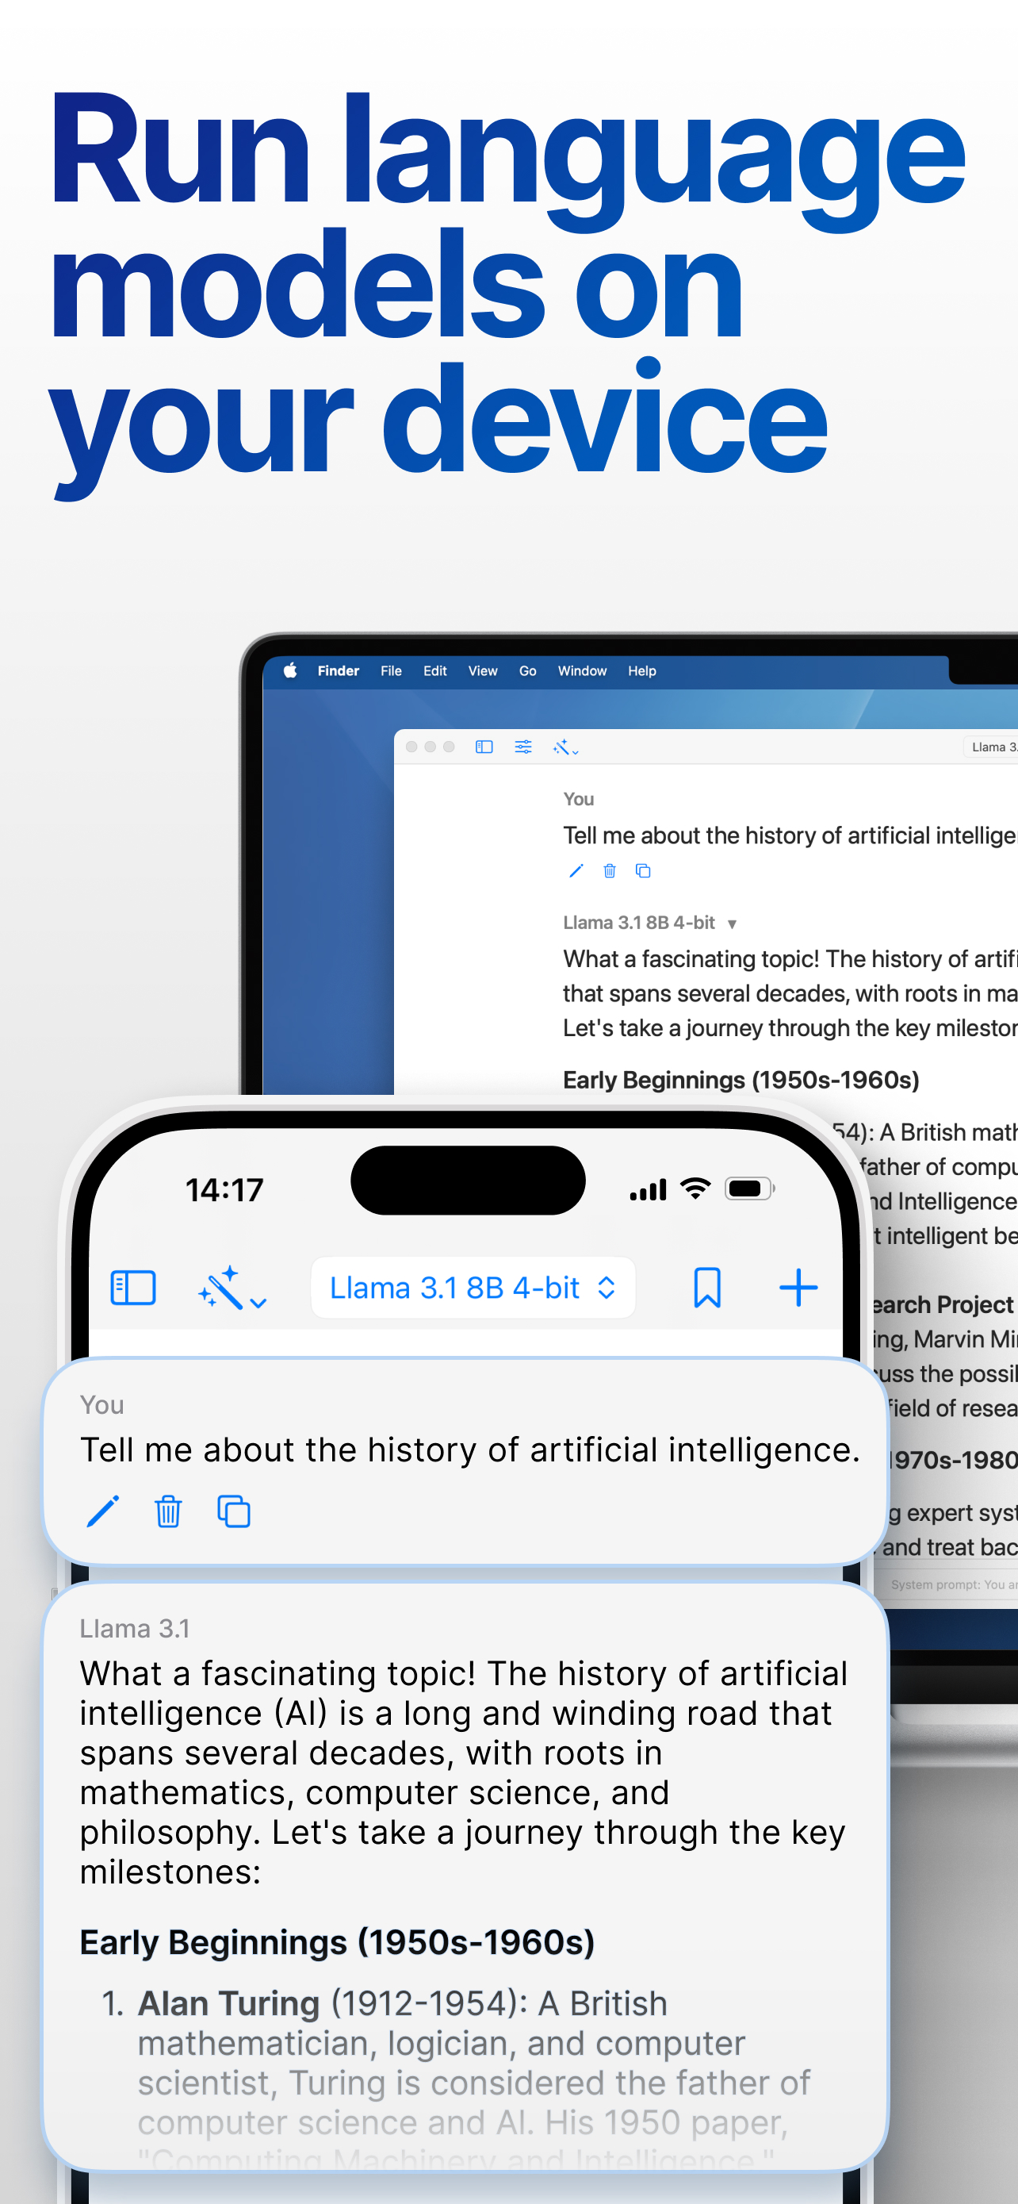Screen dimensions: 1018x2204
Task: Open the View menu
Action: pyautogui.click(x=483, y=670)
